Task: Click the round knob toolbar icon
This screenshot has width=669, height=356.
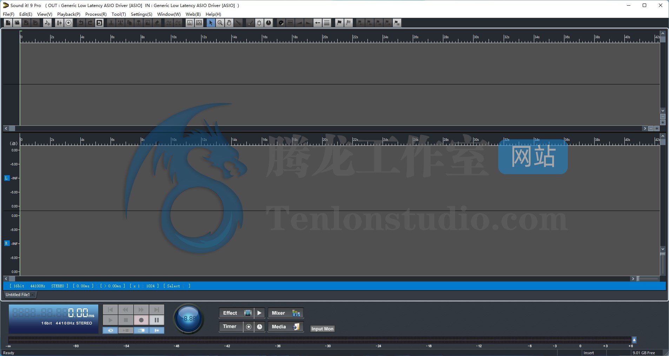Action: (269, 23)
